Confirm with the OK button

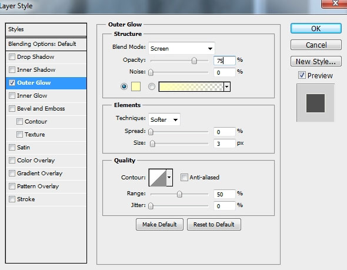pos(316,29)
